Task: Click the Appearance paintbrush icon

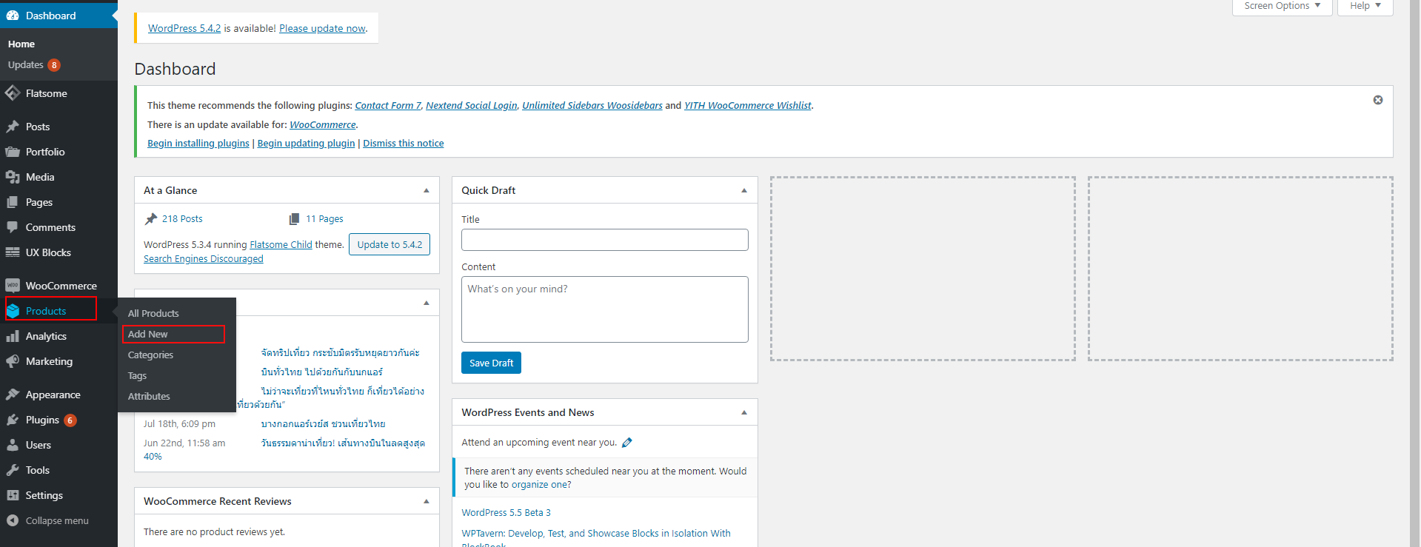Action: (13, 395)
